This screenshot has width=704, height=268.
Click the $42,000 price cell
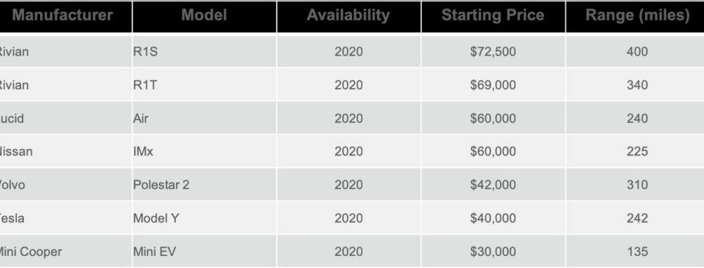(493, 185)
